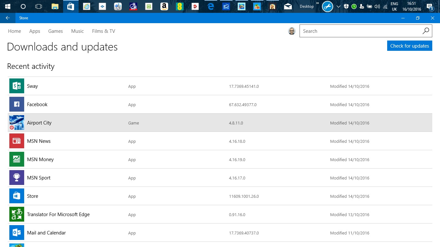Open Task View in taskbar
440x247 pixels.
point(39,6)
